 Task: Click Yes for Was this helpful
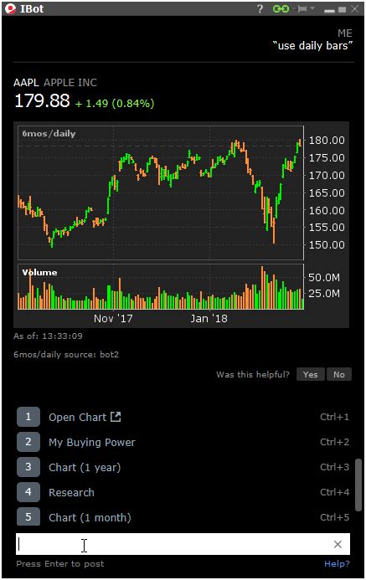[x=310, y=374]
